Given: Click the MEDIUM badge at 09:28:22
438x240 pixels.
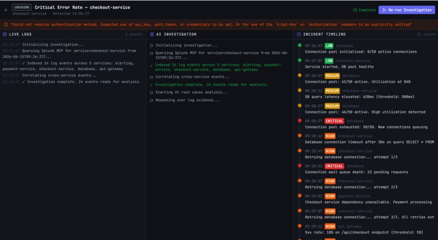Looking at the screenshot, I should 332,91.
